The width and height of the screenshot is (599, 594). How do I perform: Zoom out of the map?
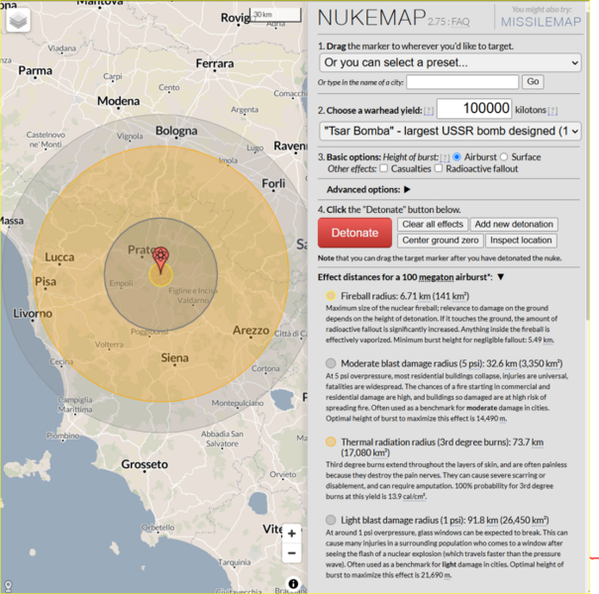point(291,554)
